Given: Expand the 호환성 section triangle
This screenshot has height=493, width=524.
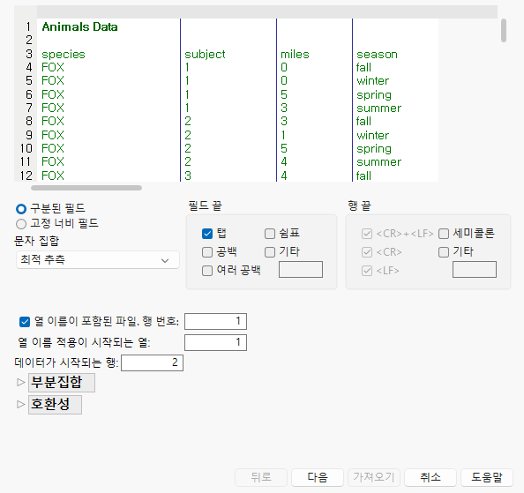Looking at the screenshot, I should (21, 404).
